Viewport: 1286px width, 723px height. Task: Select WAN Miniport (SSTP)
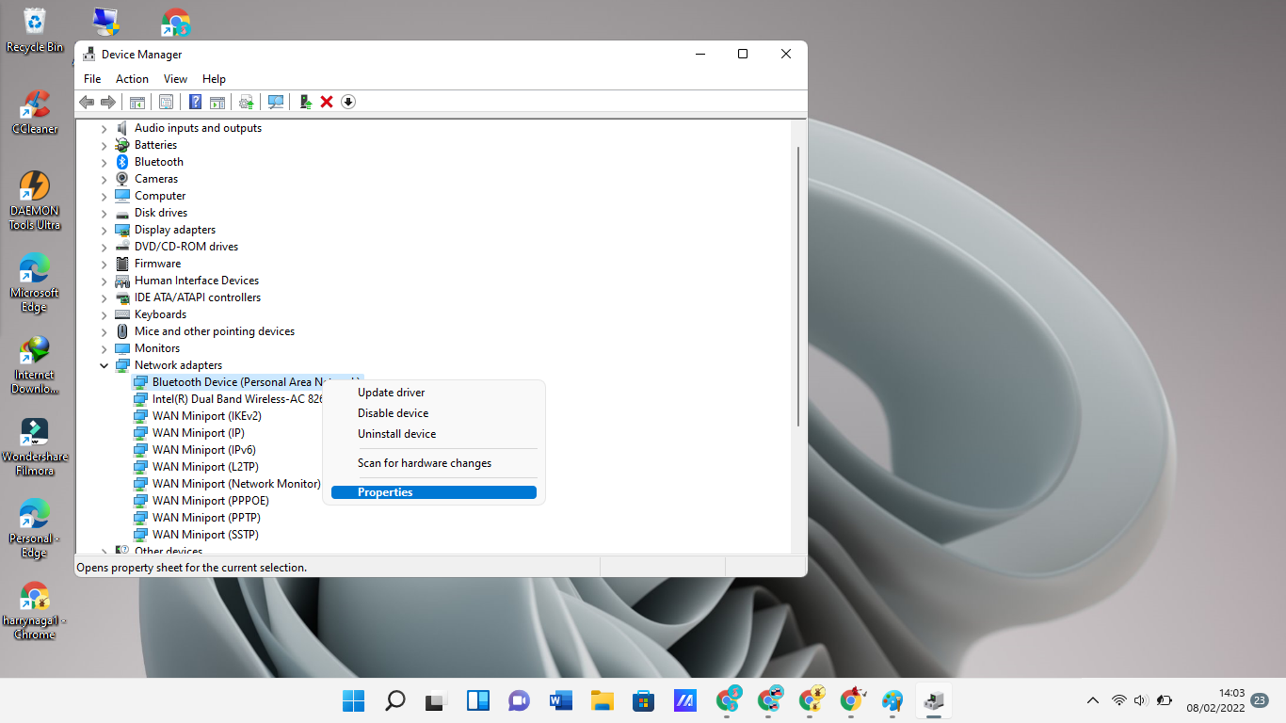[x=205, y=535]
